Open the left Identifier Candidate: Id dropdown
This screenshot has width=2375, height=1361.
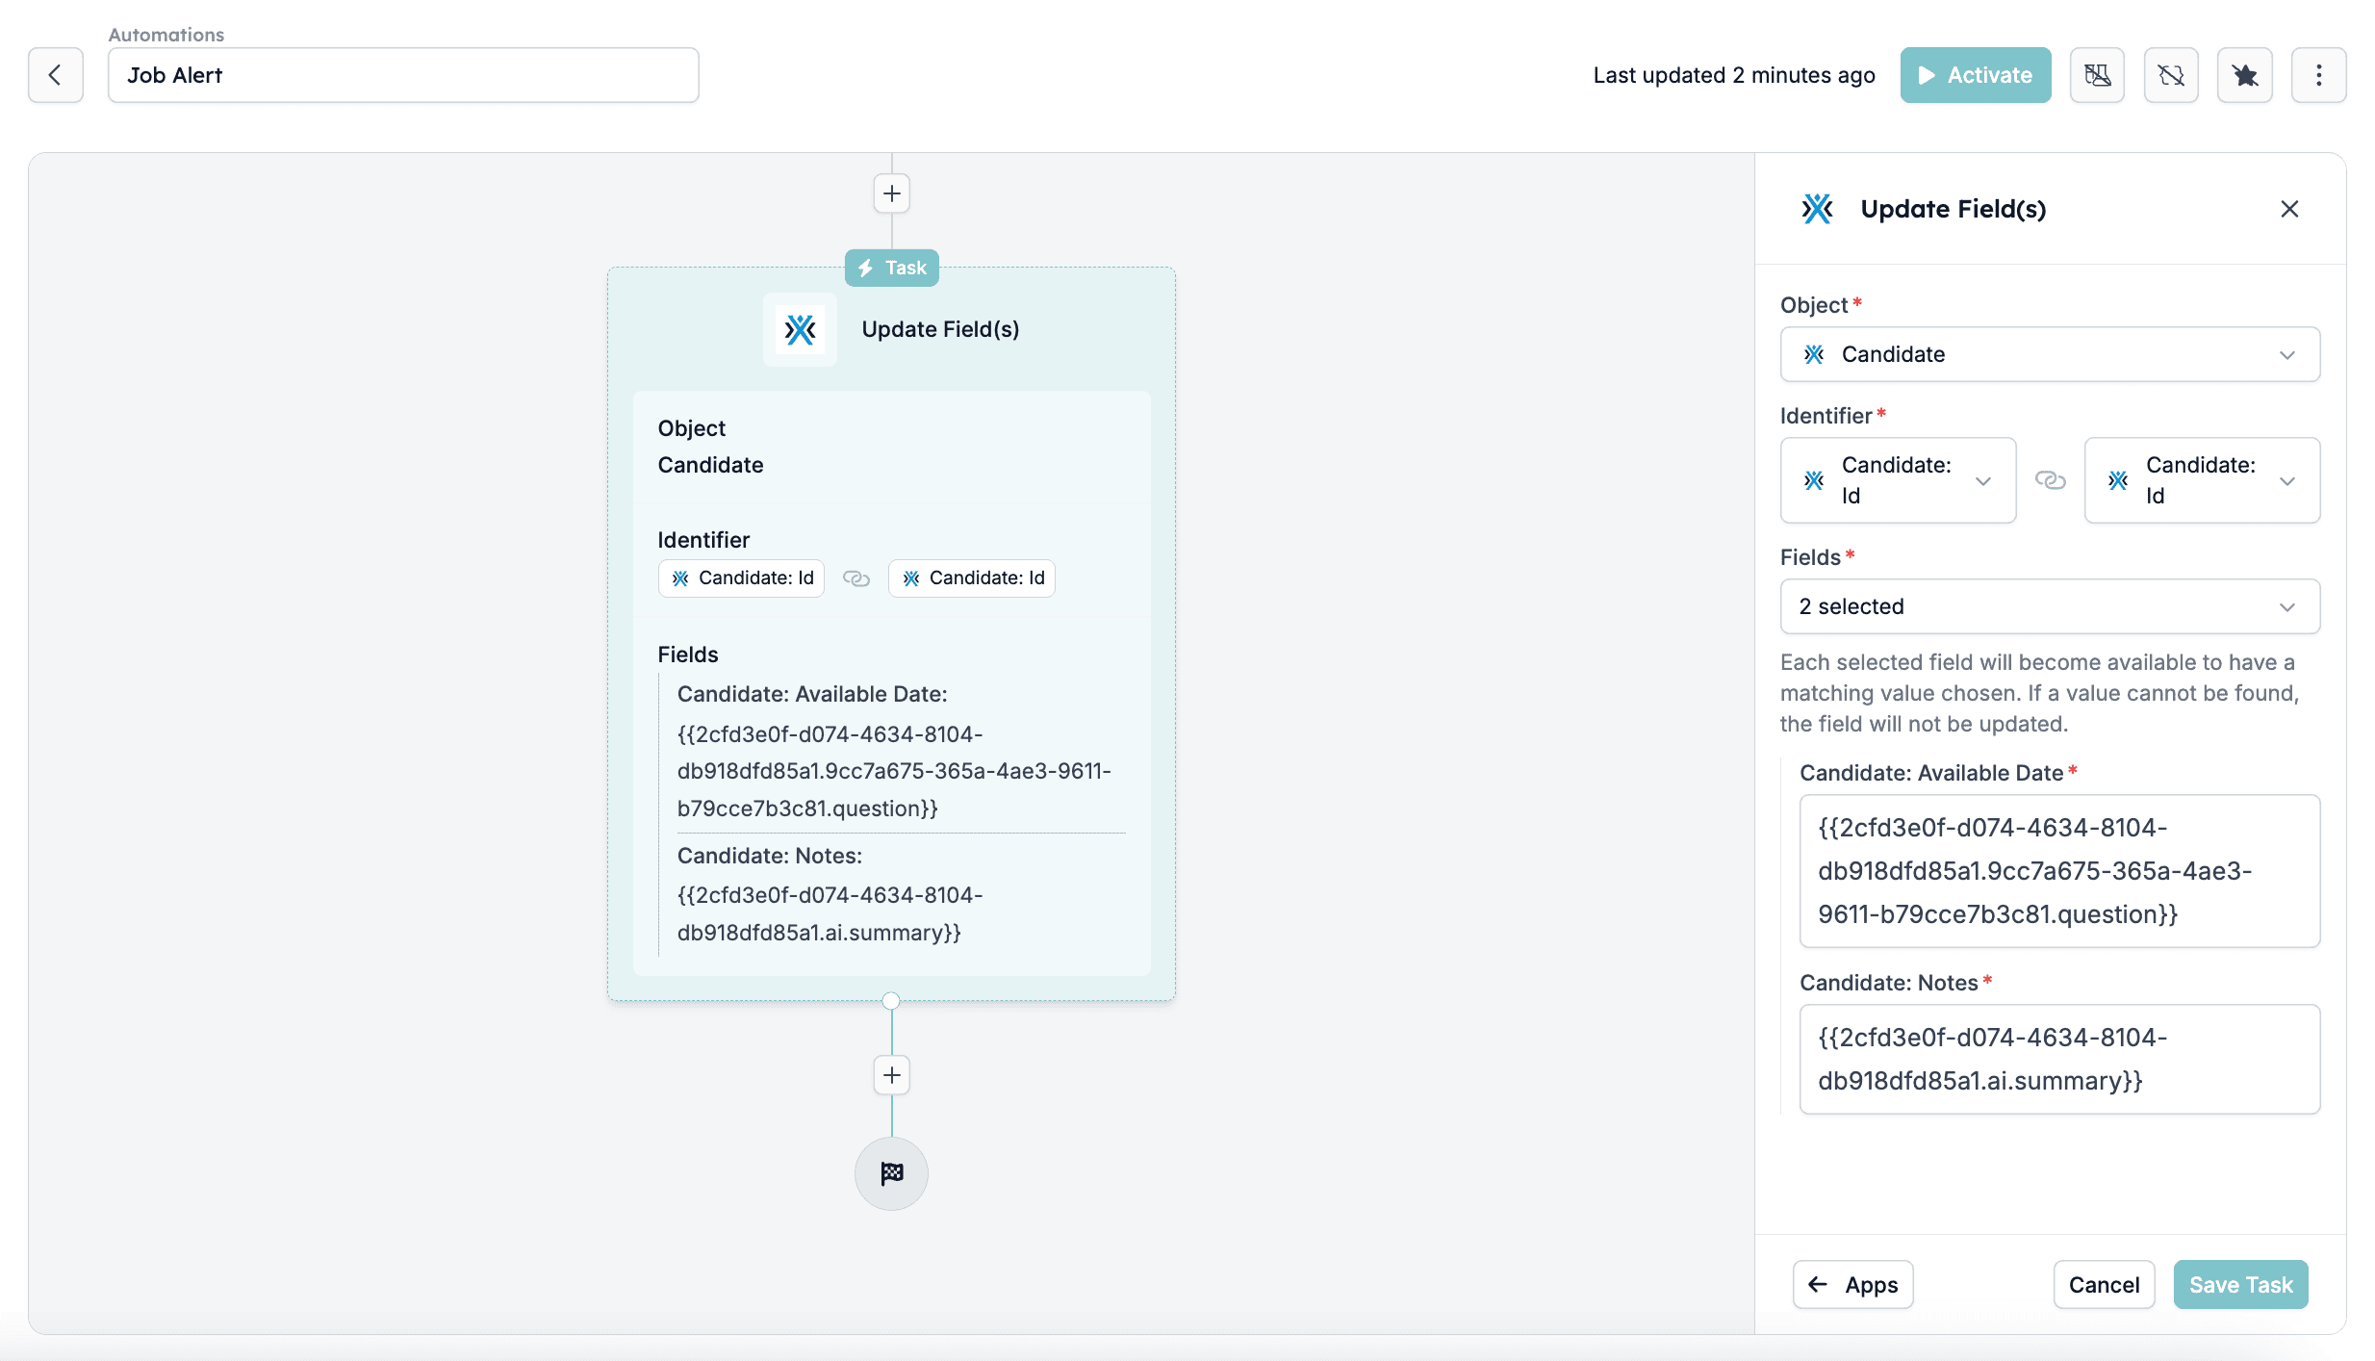(x=1898, y=480)
